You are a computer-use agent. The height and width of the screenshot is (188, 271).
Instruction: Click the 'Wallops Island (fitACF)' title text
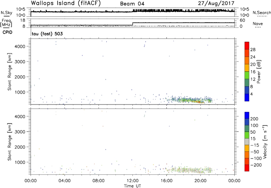pos(66,3)
